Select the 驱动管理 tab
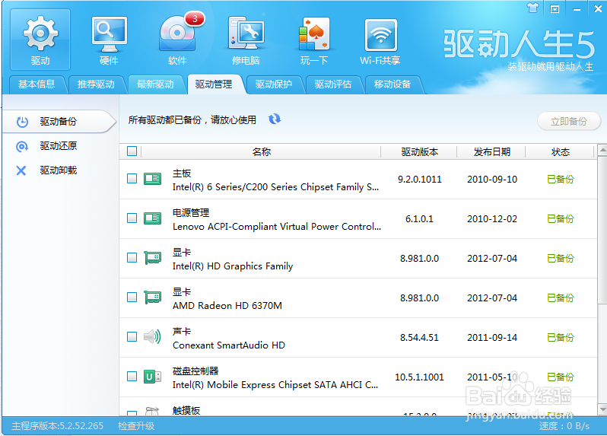The width and height of the screenshot is (607, 436). 214,84
